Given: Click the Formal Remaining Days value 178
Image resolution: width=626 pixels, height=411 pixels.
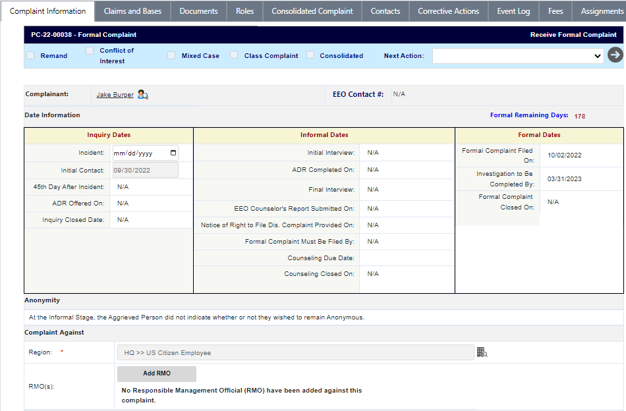Looking at the screenshot, I should coord(580,116).
